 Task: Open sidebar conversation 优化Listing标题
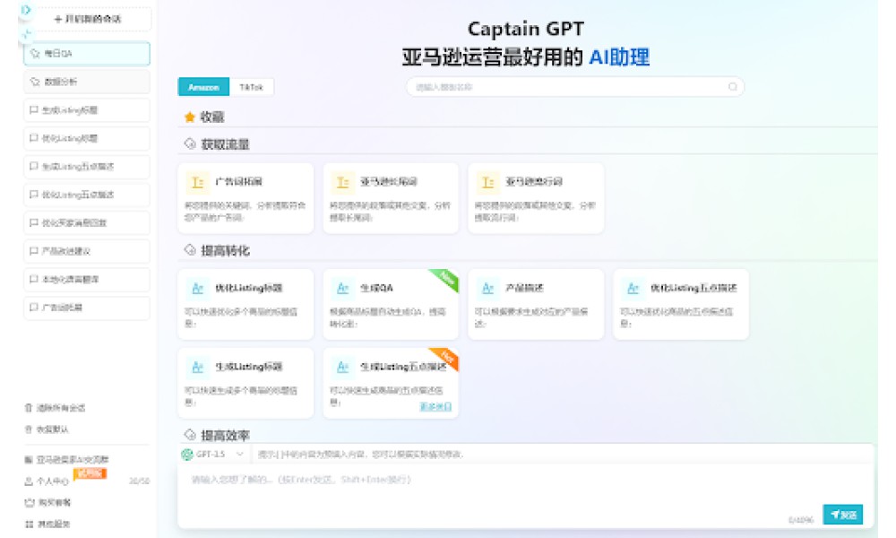[87, 138]
